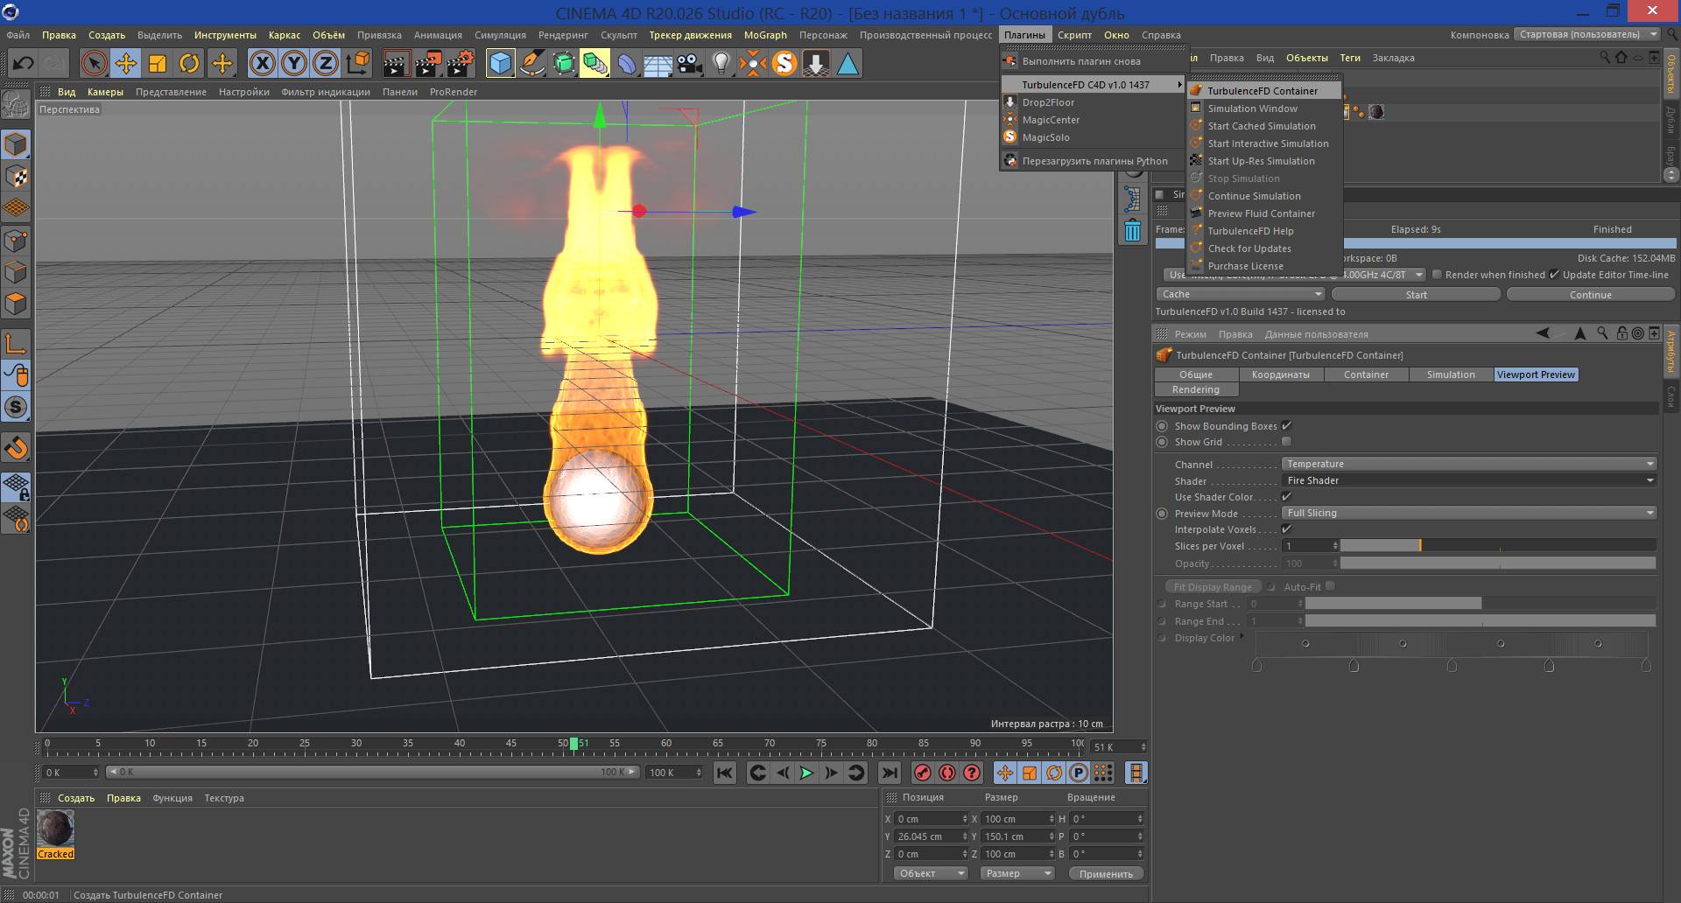
Task: Select the Move tool in the toolbar
Action: pos(126,63)
